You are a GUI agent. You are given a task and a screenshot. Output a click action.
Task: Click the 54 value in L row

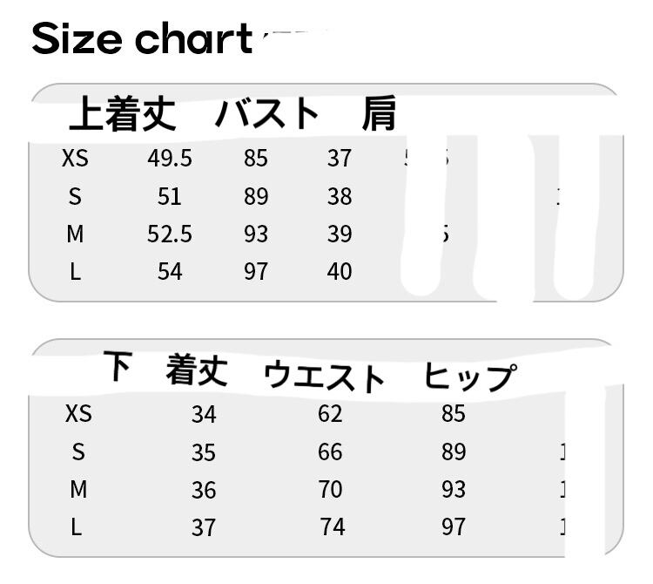point(170,271)
